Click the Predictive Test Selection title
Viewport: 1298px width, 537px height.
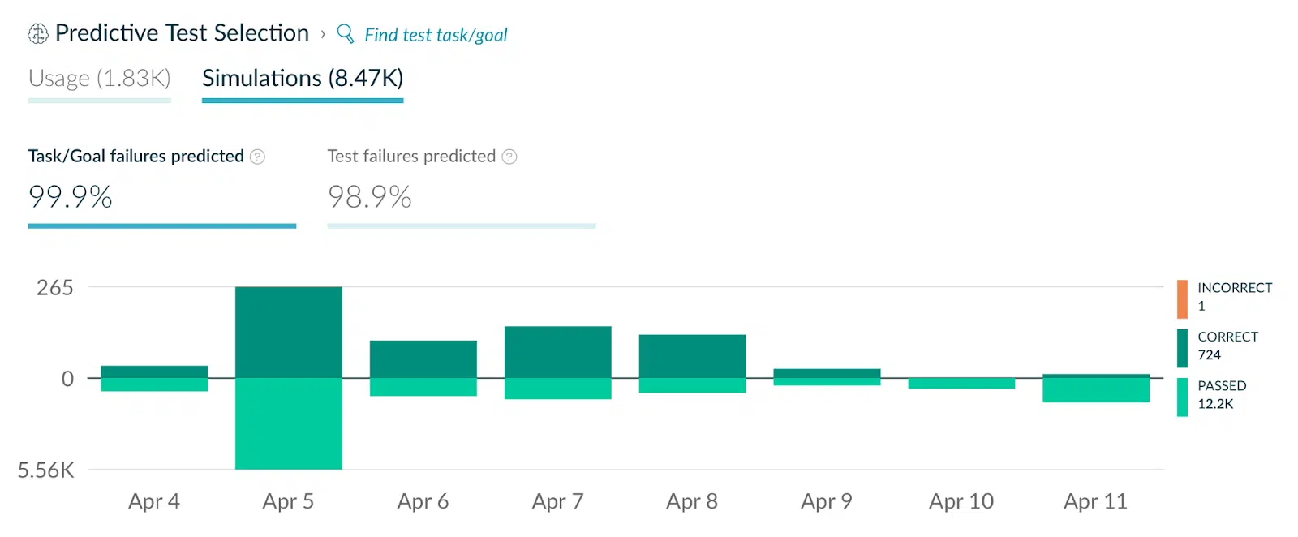[182, 33]
